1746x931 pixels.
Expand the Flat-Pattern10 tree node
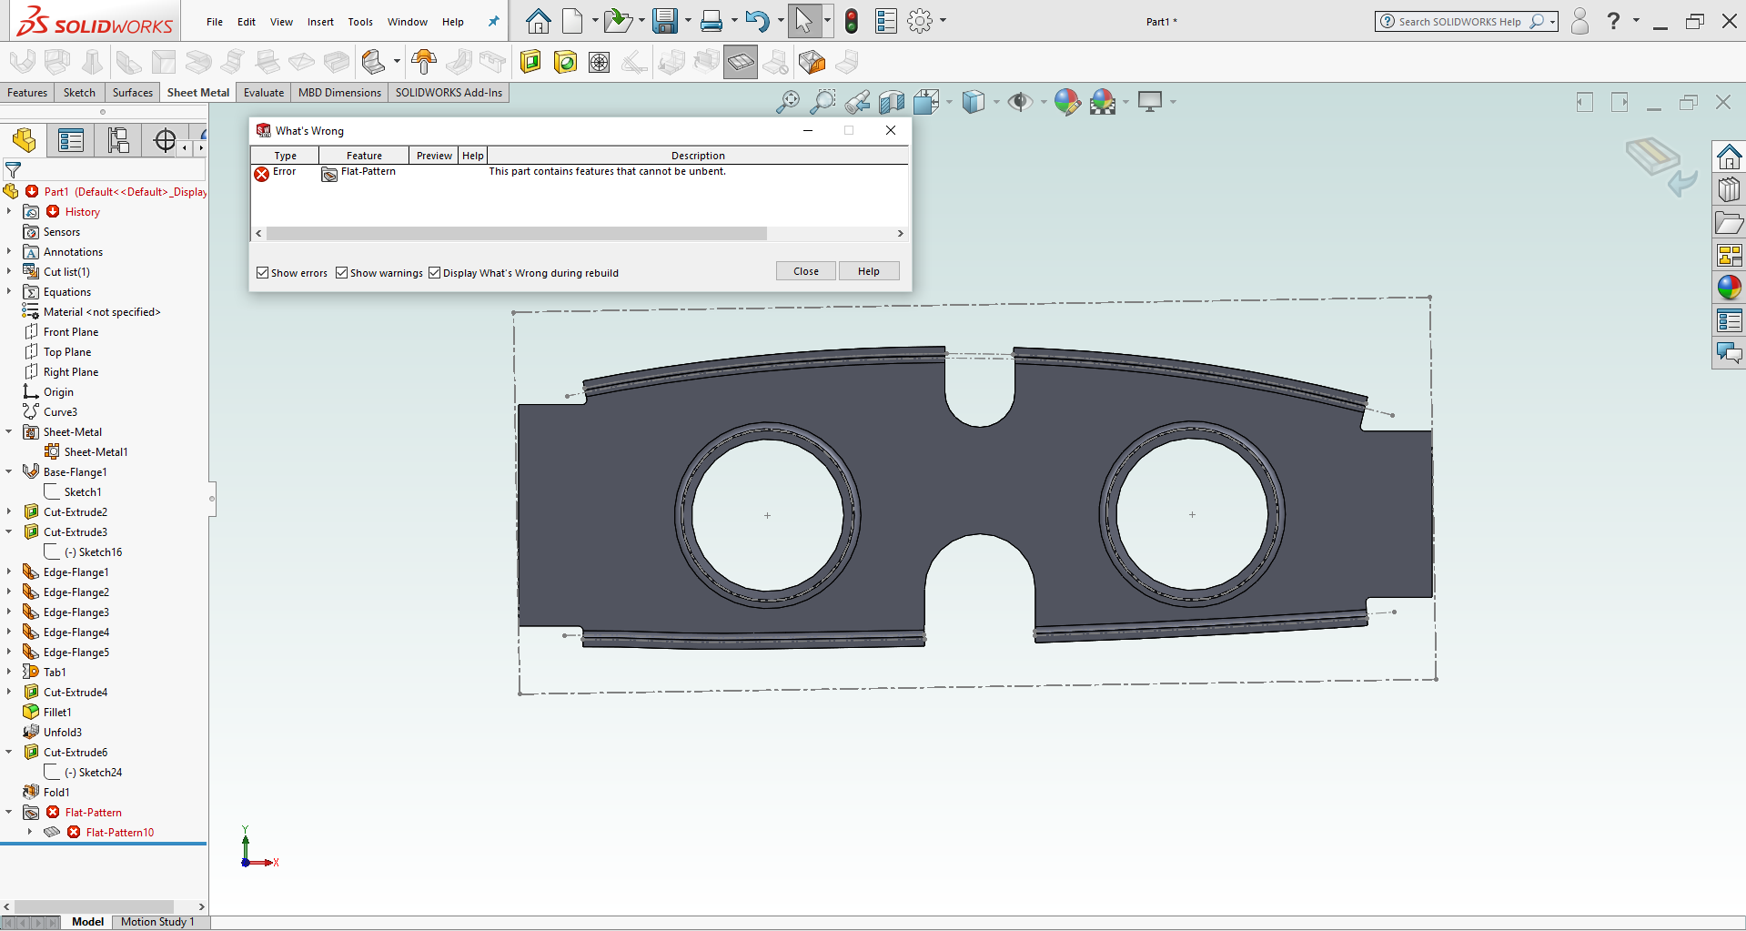pos(30,832)
